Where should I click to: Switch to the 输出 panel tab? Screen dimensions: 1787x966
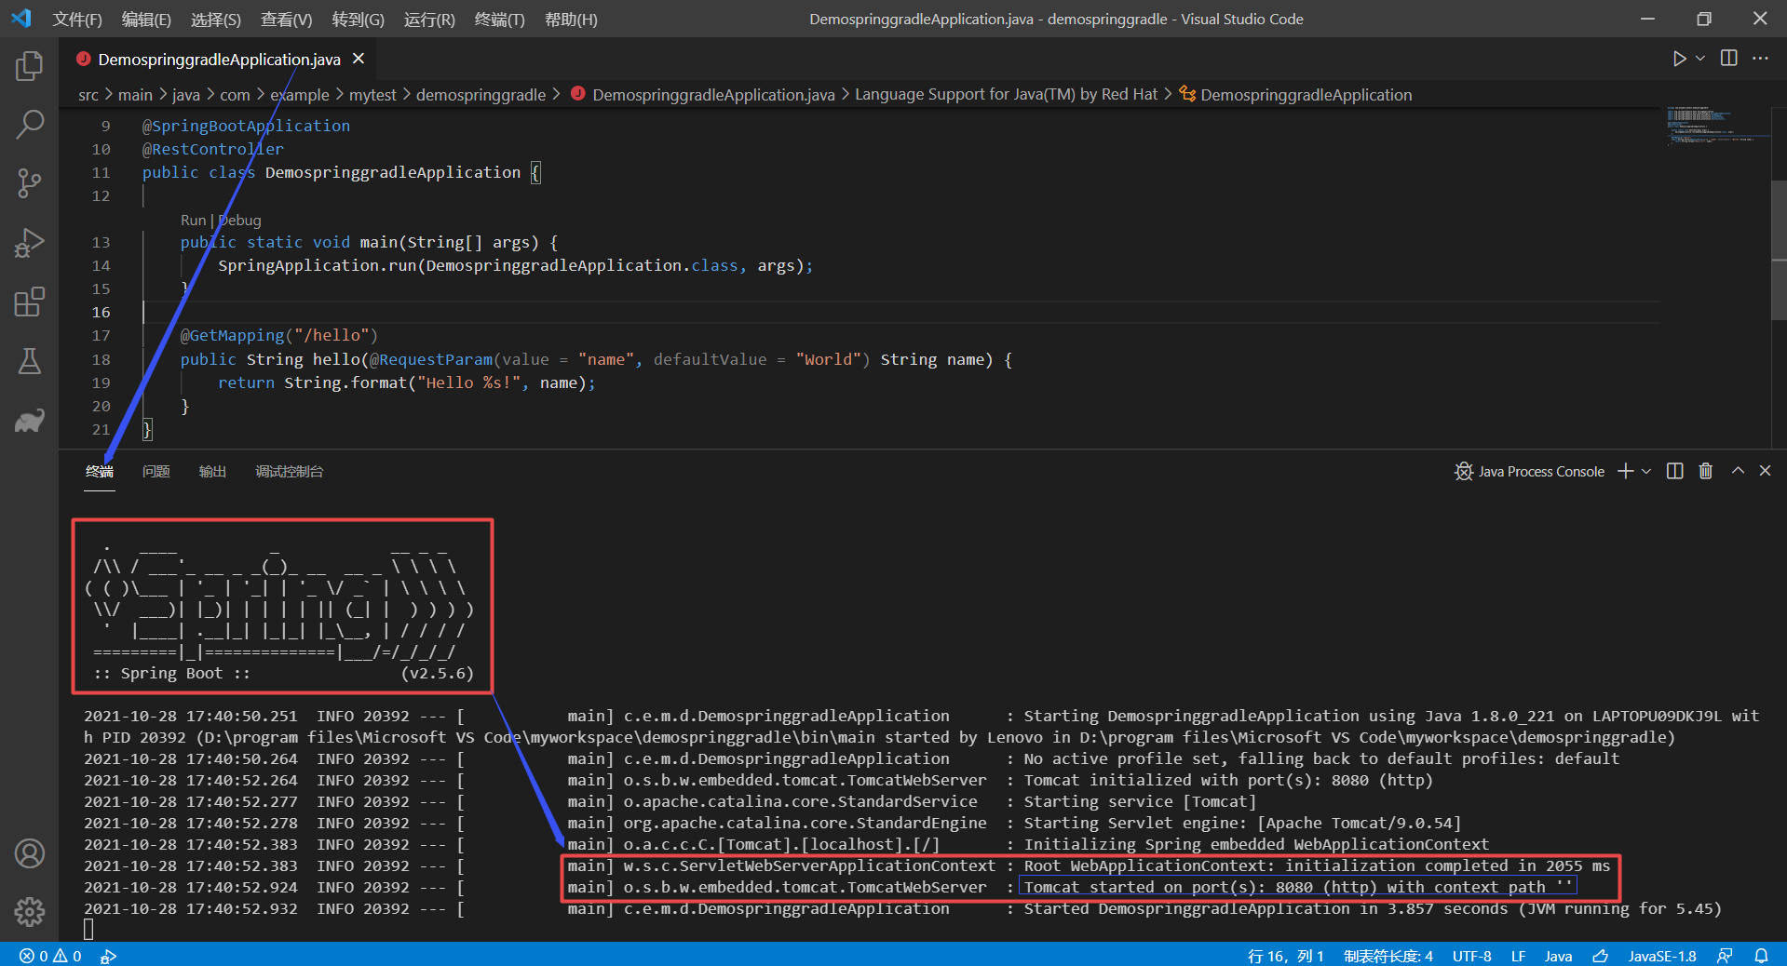click(x=213, y=472)
